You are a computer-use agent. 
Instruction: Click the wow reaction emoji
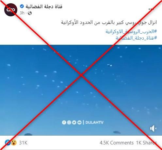[x=14, y=142]
